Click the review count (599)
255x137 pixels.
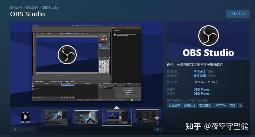click(x=210, y=71)
